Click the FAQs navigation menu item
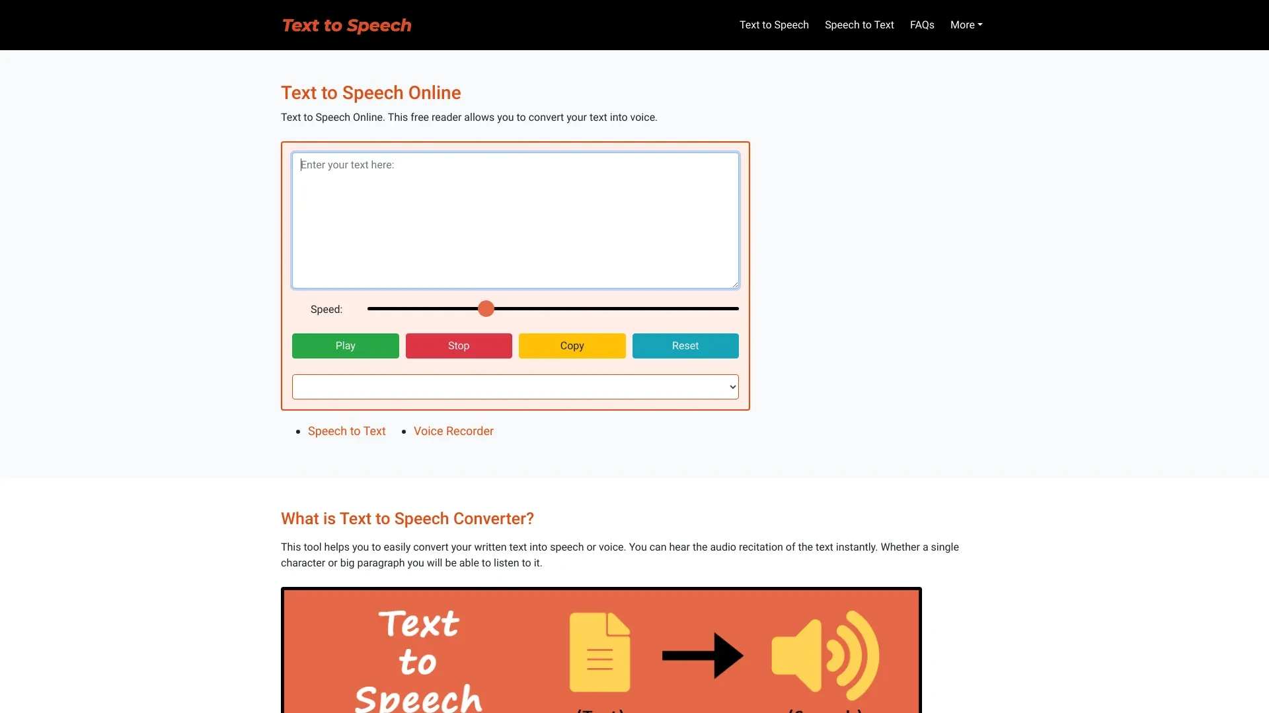 click(x=922, y=24)
